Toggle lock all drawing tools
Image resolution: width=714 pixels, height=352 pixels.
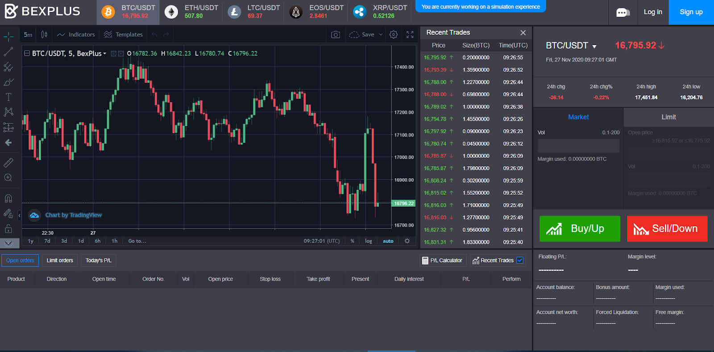tap(8, 229)
